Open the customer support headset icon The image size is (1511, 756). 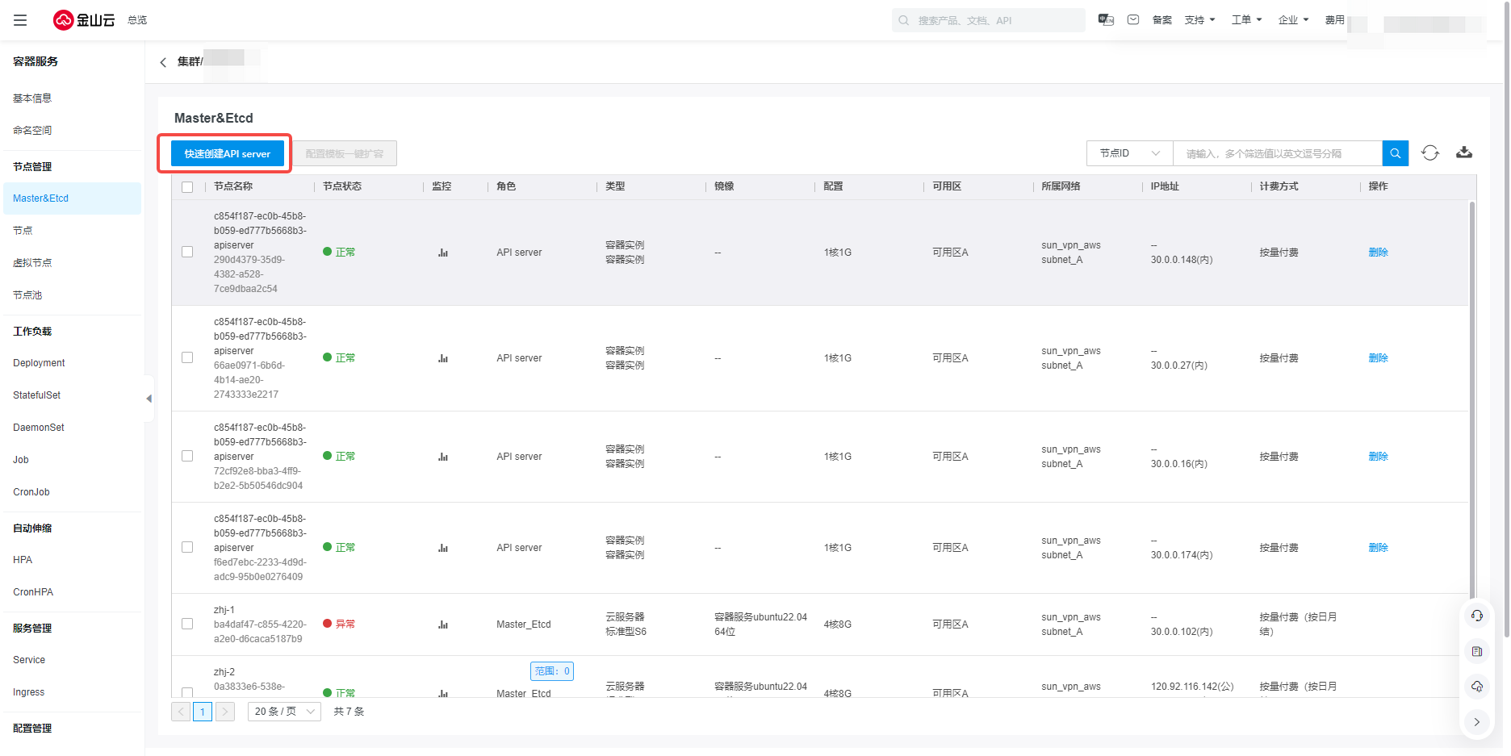pos(1476,616)
